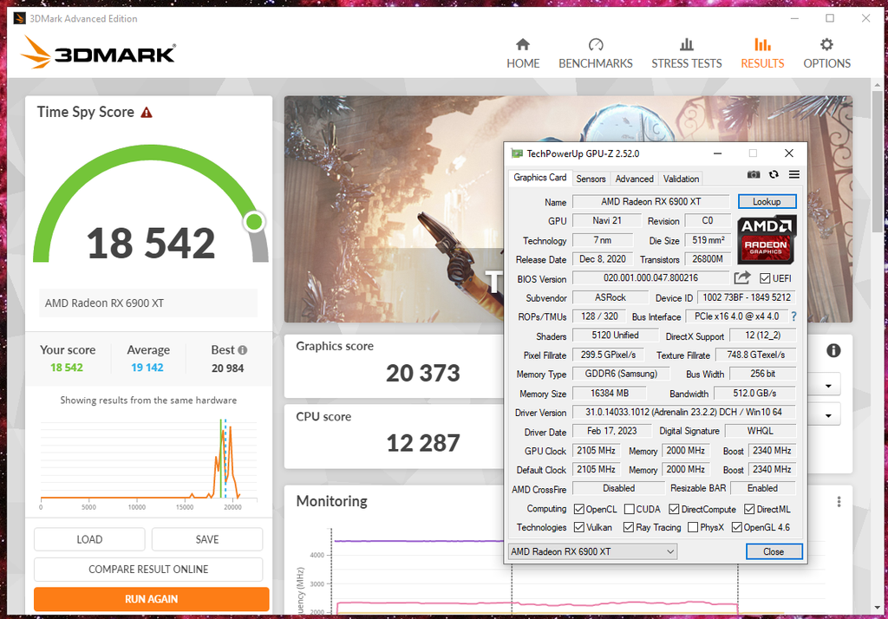888x619 pixels.
Task: Click the LOAD button
Action: tap(89, 539)
